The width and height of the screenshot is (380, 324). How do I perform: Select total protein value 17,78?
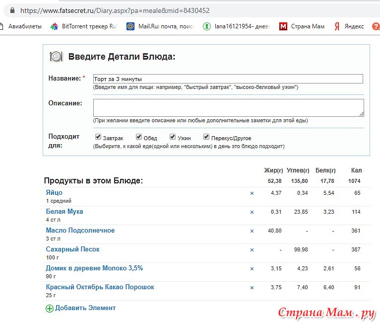(327, 181)
